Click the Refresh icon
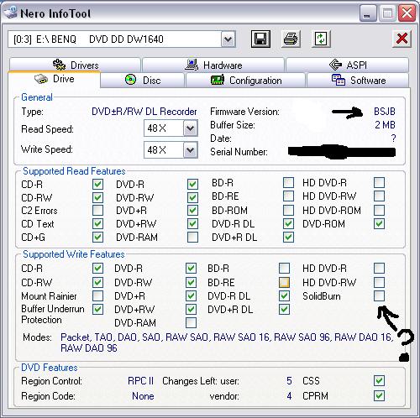 pyautogui.click(x=321, y=39)
